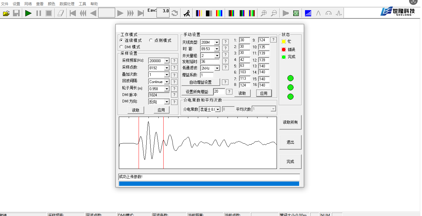422x216 pixels.
Task: Open the 工具 menu
Action: 82,4
